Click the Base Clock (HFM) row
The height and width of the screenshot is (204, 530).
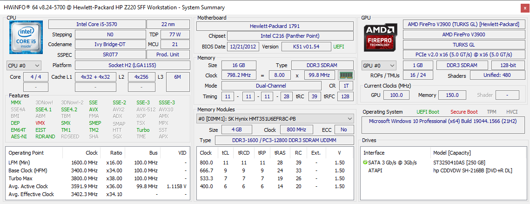pyautogui.click(x=97, y=170)
